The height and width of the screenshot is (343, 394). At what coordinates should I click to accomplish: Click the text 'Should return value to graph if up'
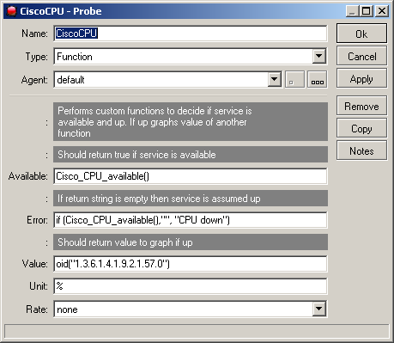coord(125,242)
